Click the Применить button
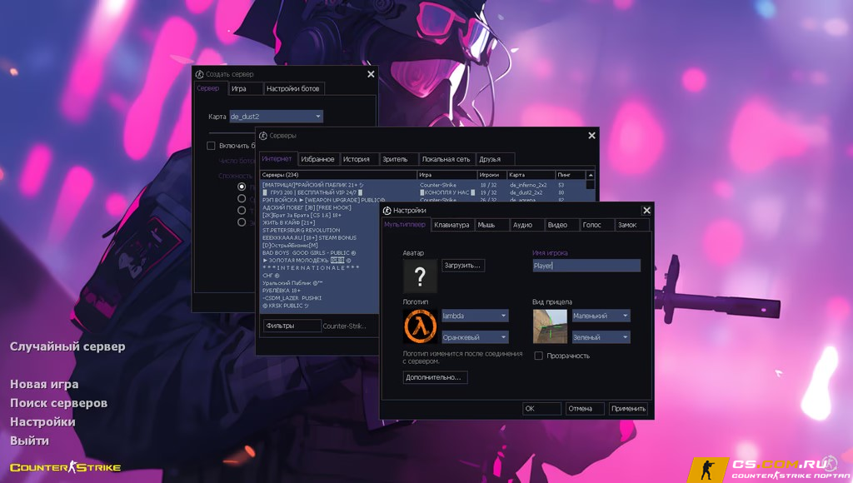 tap(628, 409)
